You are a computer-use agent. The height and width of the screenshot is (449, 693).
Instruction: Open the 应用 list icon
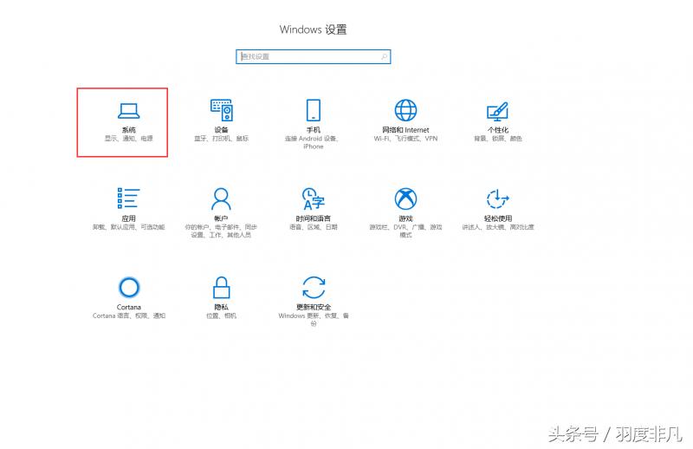(128, 198)
